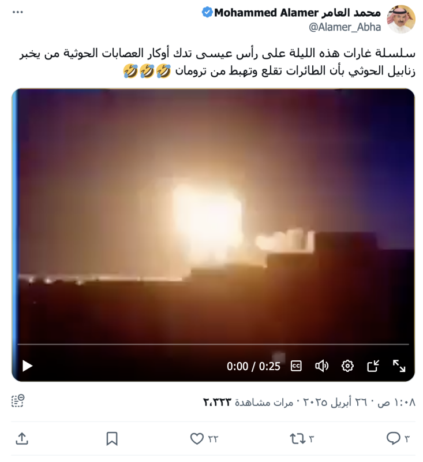This screenshot has height=462, width=423.
Task: Open Mohammed Alamer's profile picture
Action: [x=401, y=19]
